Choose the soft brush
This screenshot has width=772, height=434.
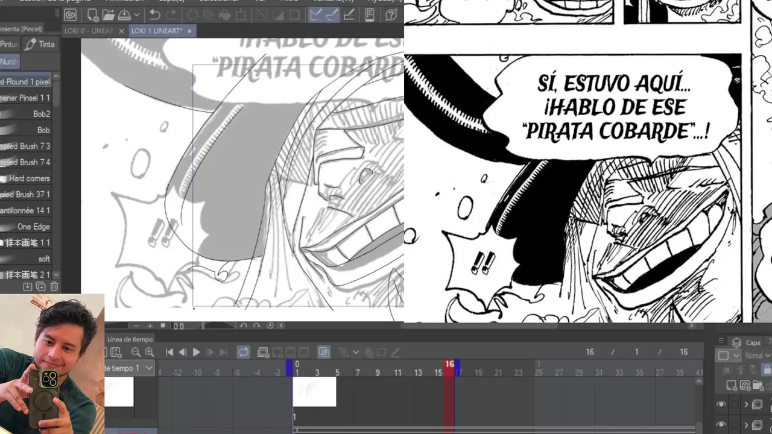point(26,259)
